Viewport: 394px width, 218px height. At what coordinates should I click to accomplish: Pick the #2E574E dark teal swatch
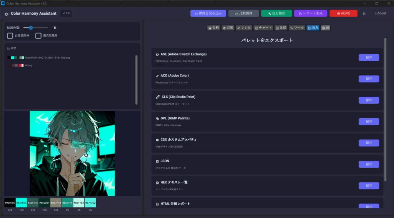click(x=33, y=203)
